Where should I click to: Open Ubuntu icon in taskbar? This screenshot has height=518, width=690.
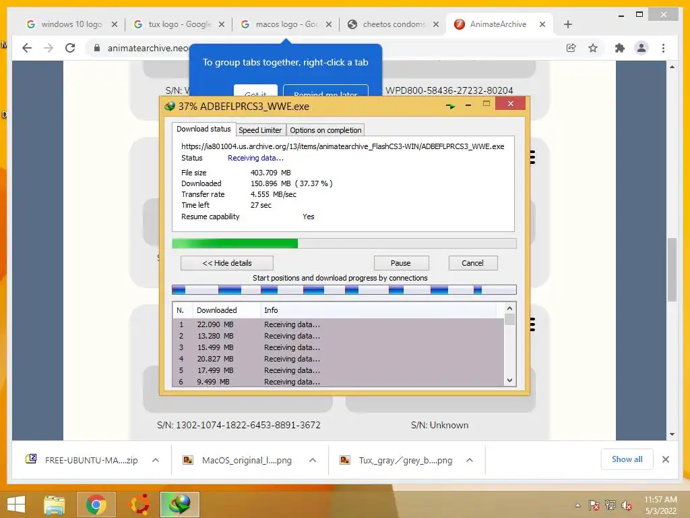[x=139, y=505]
